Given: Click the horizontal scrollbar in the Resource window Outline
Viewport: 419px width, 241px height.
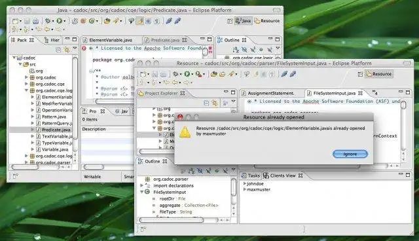Looking at the screenshot, I should [x=171, y=220].
